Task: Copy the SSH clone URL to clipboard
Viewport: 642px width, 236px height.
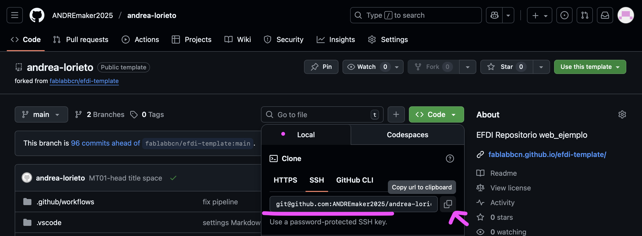Action: (x=448, y=204)
